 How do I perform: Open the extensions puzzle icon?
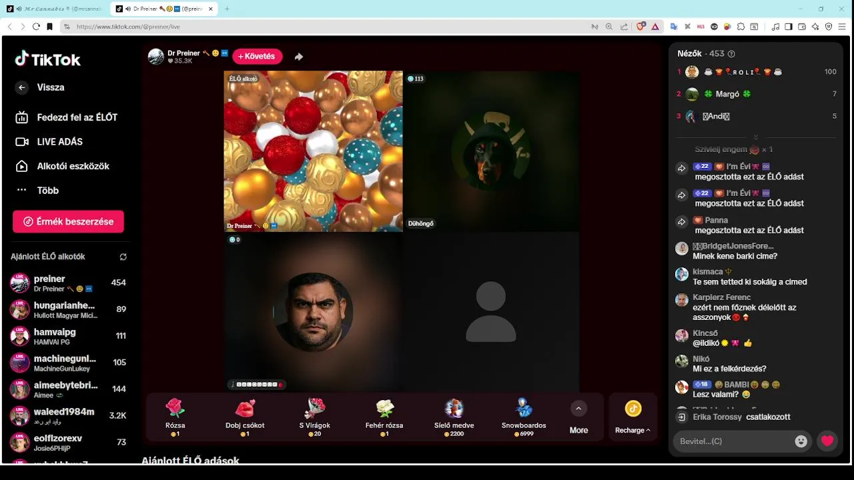point(741,27)
